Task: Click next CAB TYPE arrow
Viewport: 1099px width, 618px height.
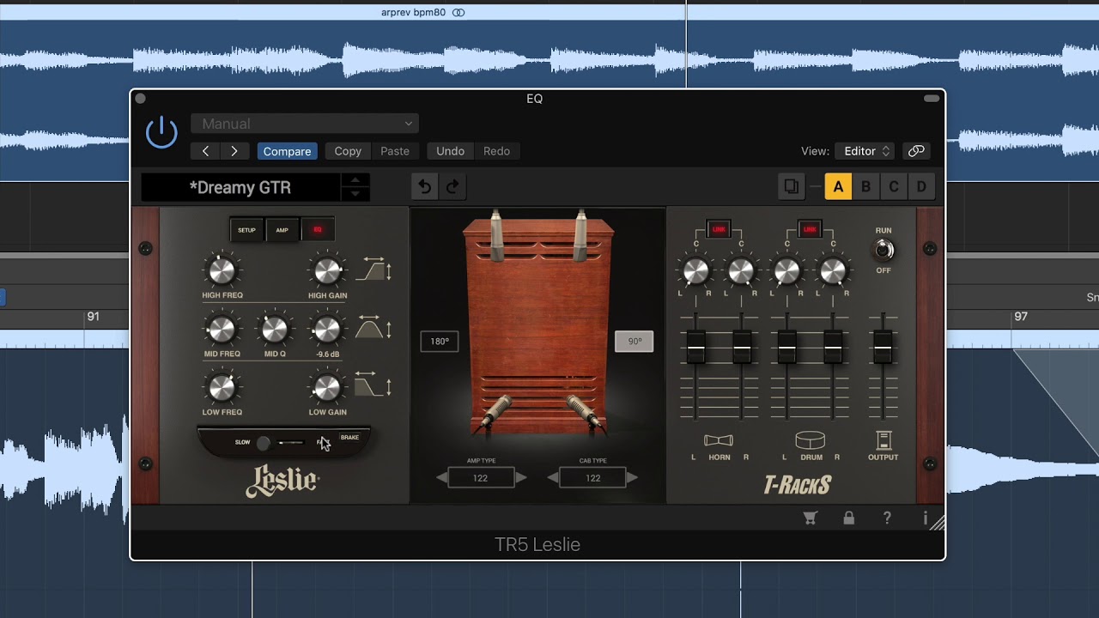Action: coord(633,477)
